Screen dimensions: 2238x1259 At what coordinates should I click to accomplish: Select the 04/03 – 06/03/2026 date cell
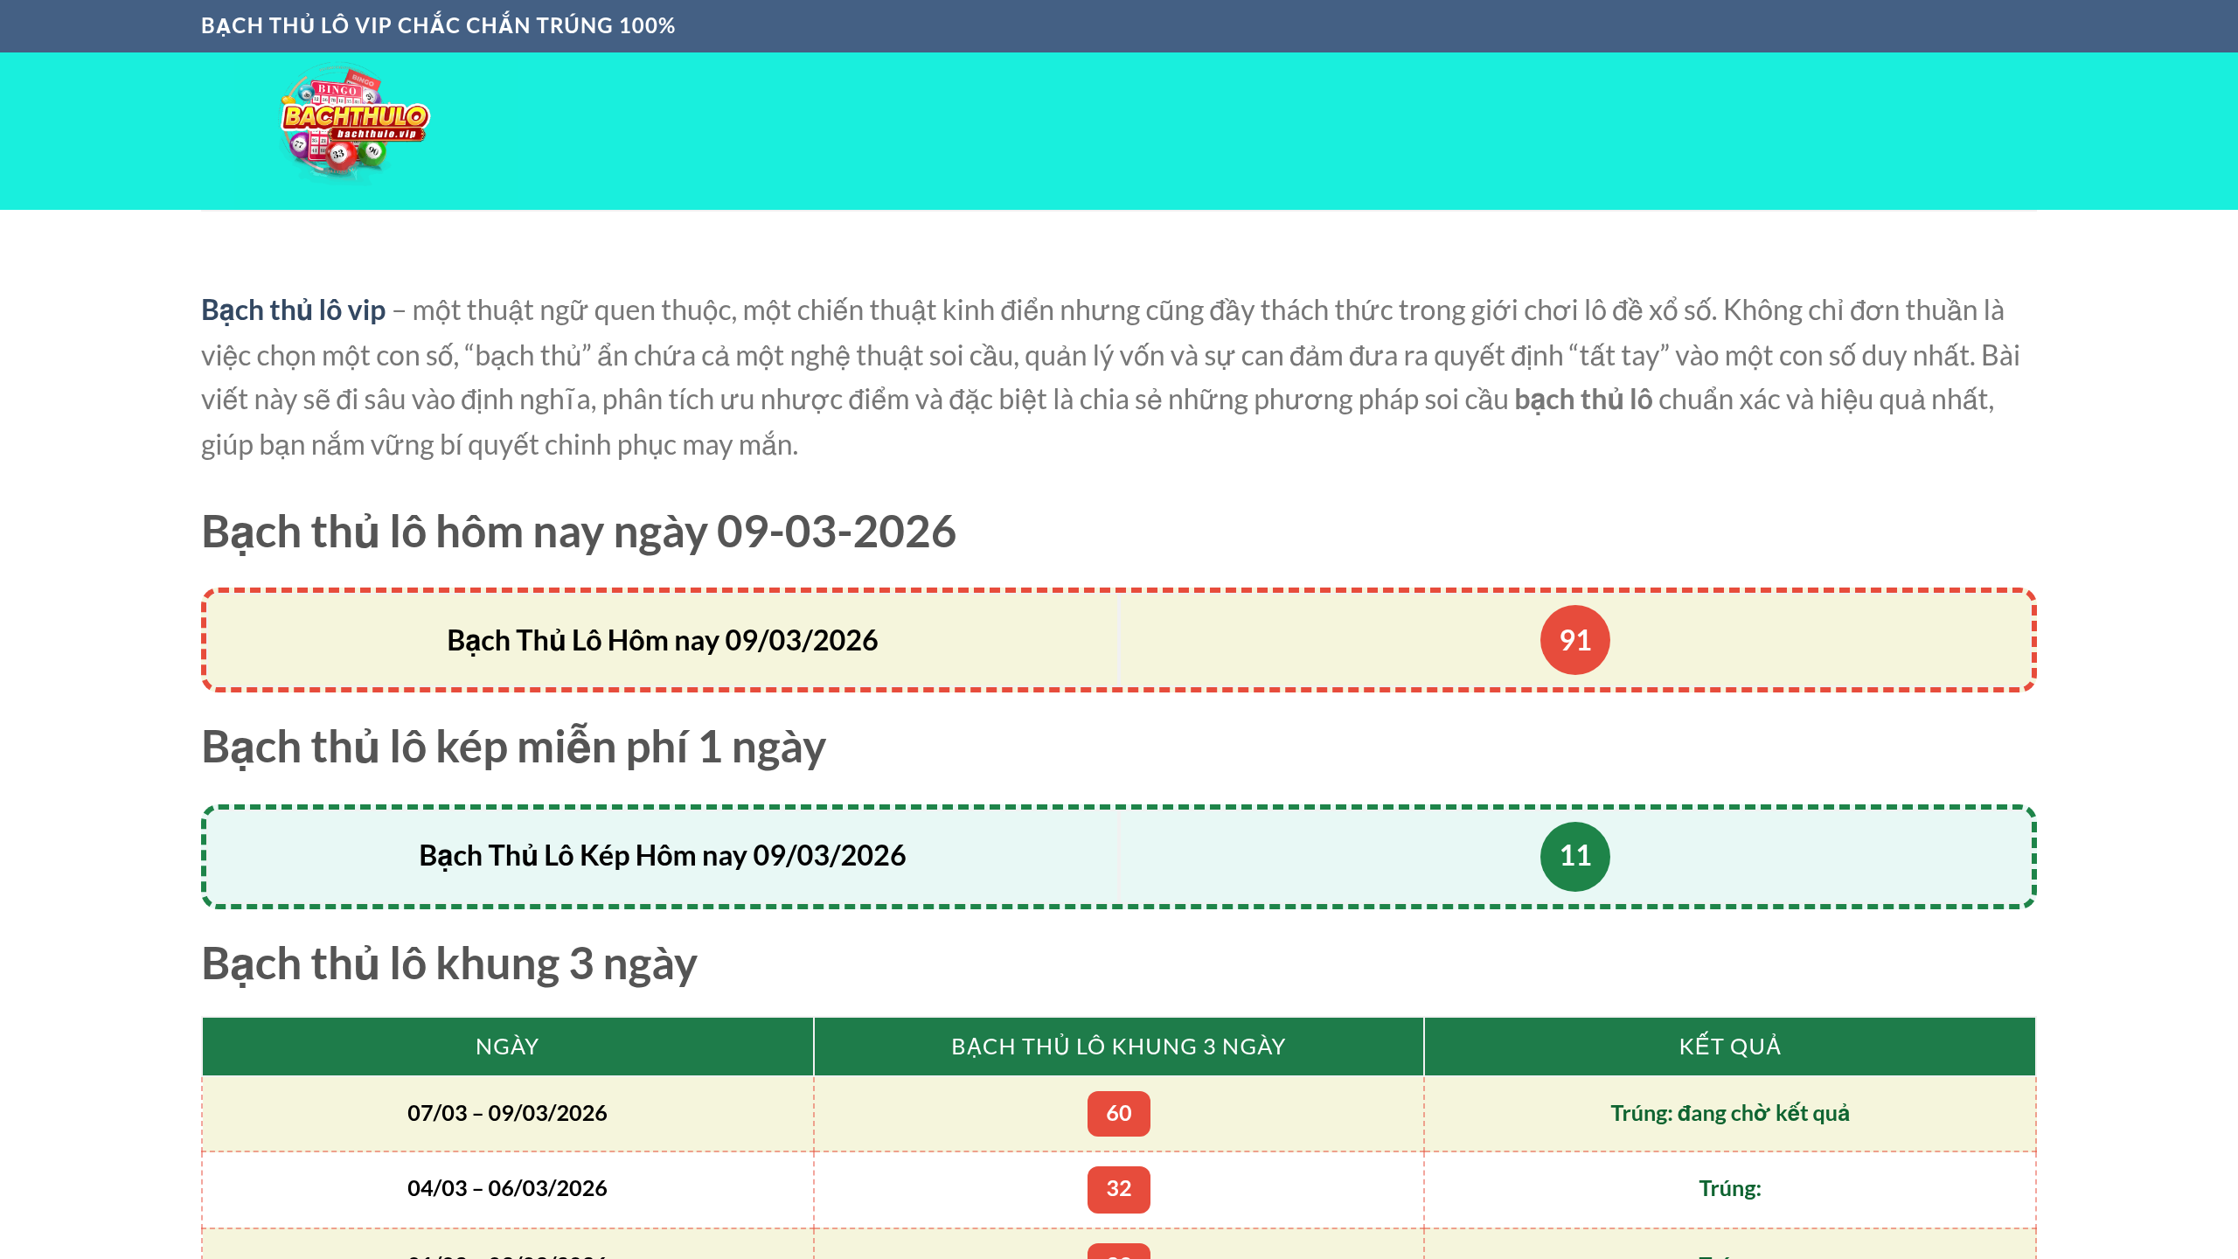point(507,1188)
